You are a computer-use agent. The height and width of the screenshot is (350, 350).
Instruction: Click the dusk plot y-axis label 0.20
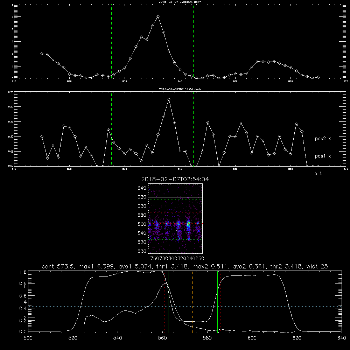point(11,107)
